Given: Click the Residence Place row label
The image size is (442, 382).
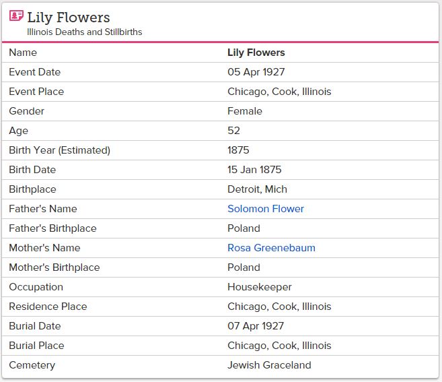Looking at the screenshot, I should point(48,307).
